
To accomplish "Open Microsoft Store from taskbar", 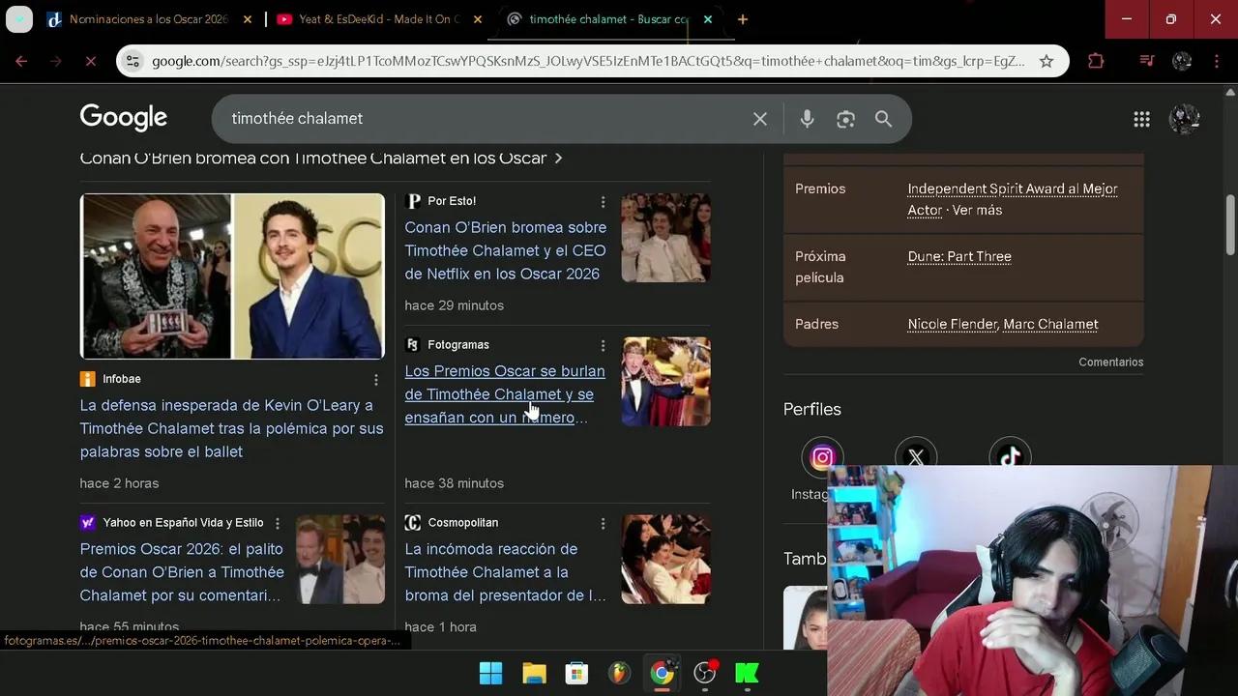I will (576, 673).
